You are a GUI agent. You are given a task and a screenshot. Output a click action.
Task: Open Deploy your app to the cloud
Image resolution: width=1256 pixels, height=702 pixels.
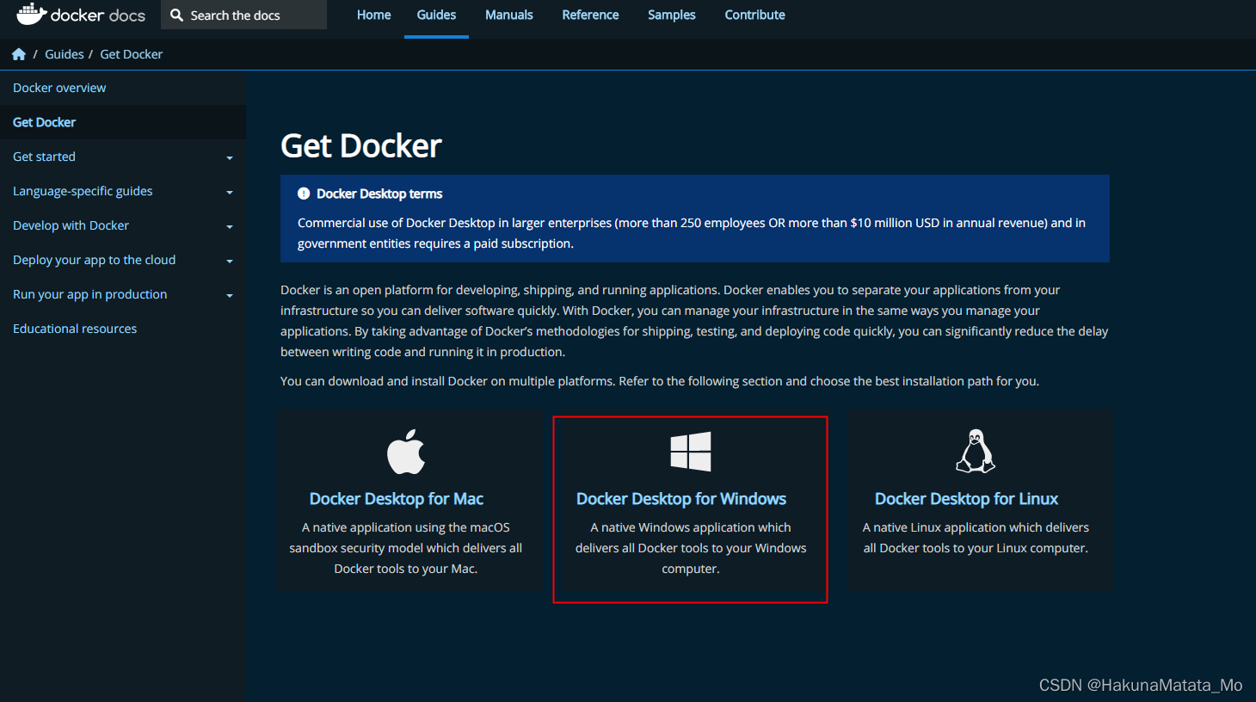point(94,260)
